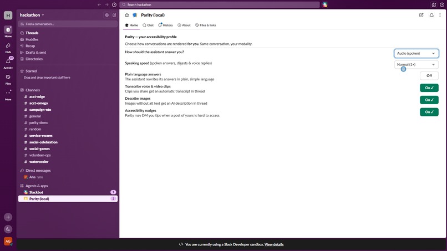
Task: Toggle Accessibility nudges On button
Action: point(429,112)
